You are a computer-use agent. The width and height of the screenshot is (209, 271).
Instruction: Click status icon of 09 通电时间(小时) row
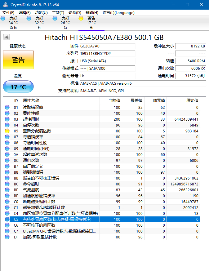coord(7,149)
